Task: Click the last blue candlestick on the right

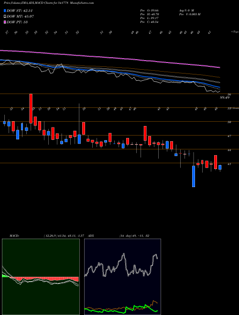Action: (x=220, y=168)
